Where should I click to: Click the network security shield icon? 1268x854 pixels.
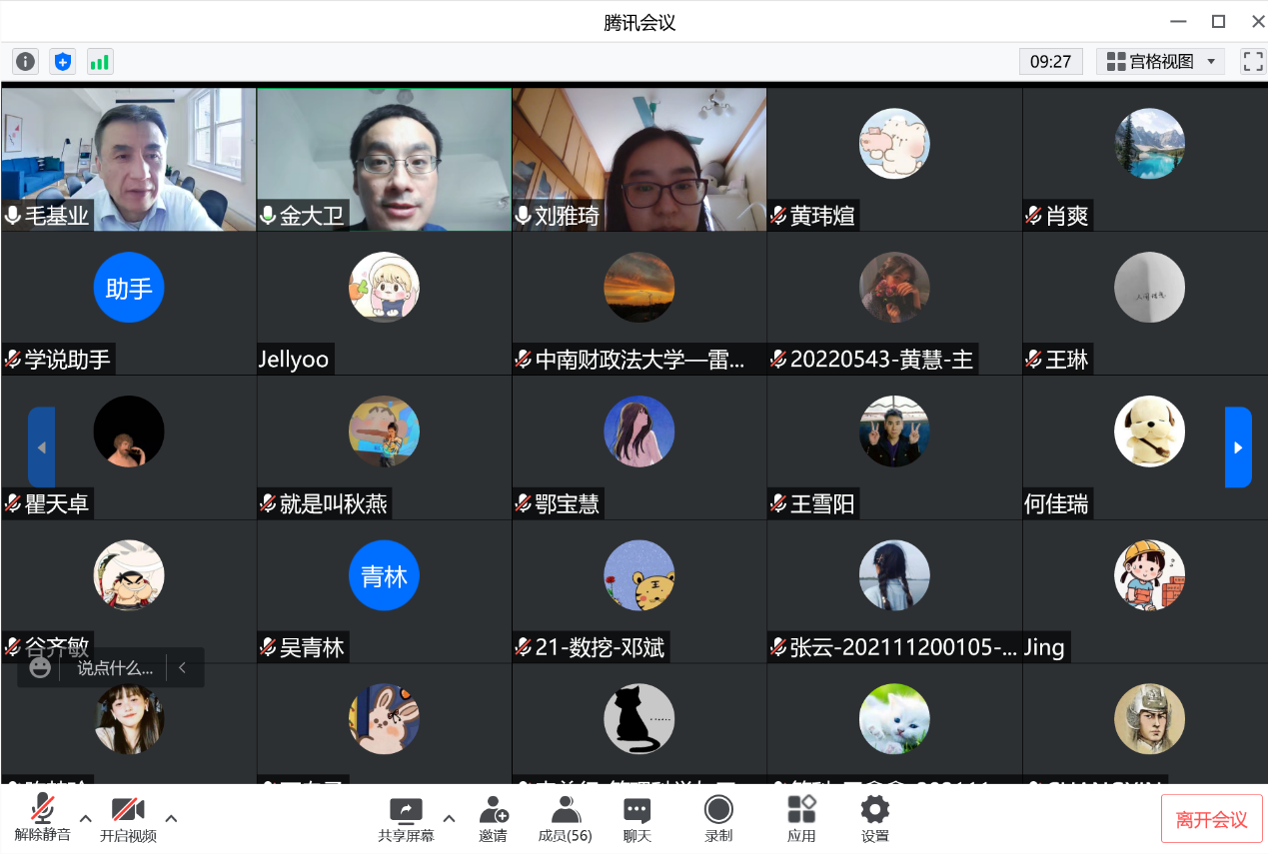click(x=62, y=61)
